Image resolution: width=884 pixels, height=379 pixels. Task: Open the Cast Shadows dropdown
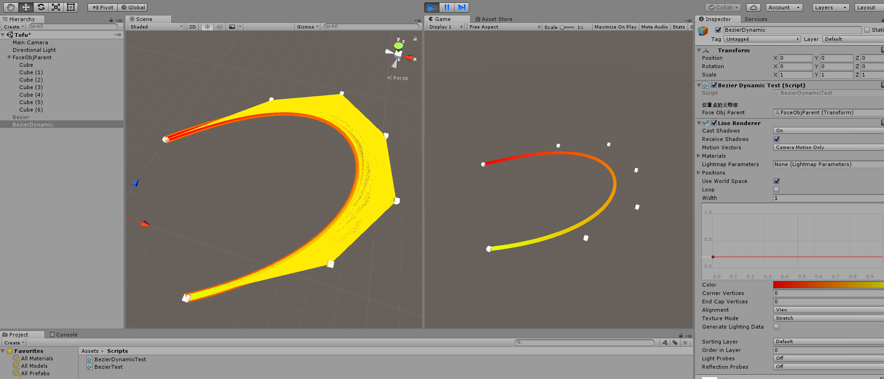coord(828,131)
